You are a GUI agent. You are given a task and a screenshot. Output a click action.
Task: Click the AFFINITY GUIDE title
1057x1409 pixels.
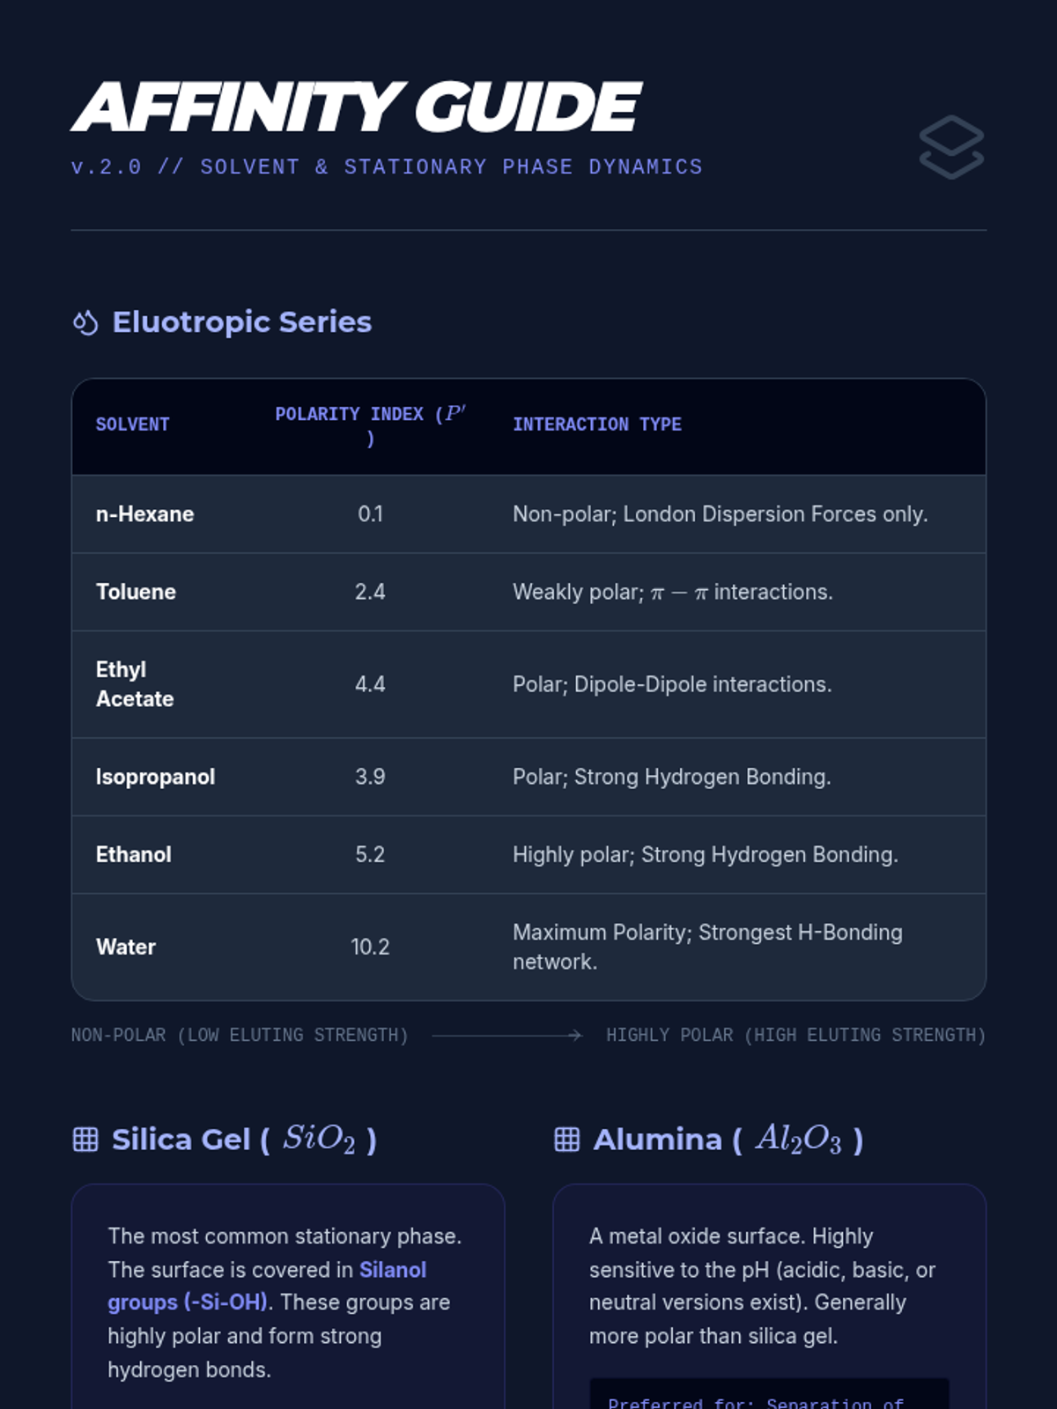[x=356, y=107]
